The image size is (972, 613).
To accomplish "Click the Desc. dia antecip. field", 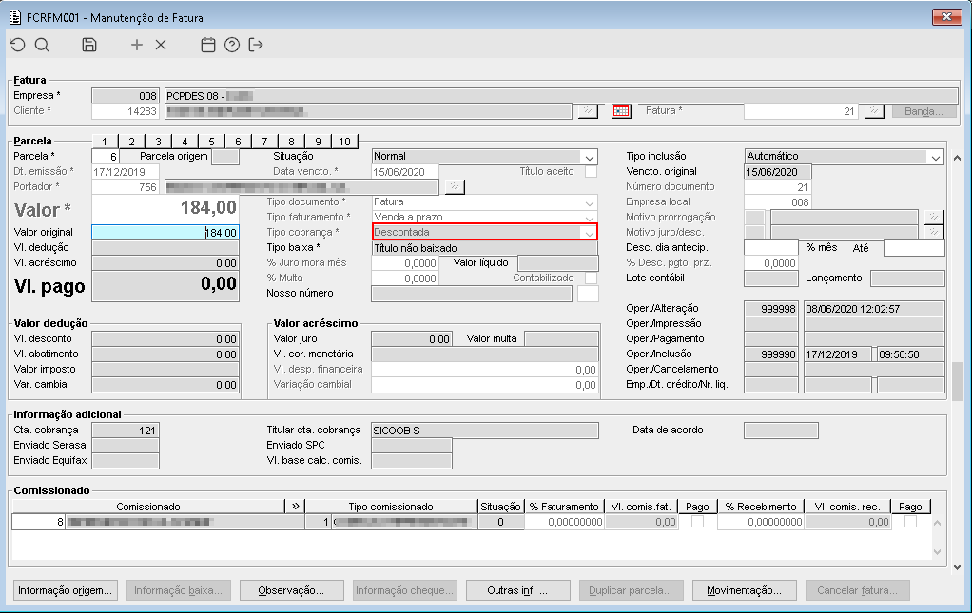I will point(770,248).
